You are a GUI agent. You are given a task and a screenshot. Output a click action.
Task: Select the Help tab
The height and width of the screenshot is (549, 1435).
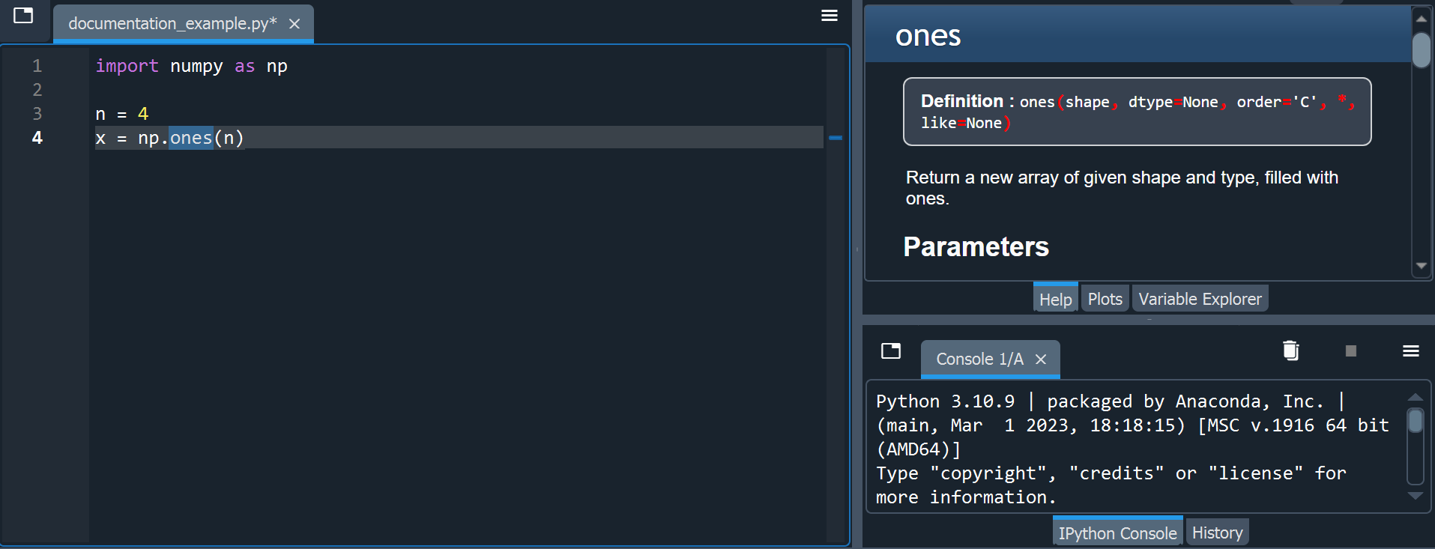[x=1055, y=298]
